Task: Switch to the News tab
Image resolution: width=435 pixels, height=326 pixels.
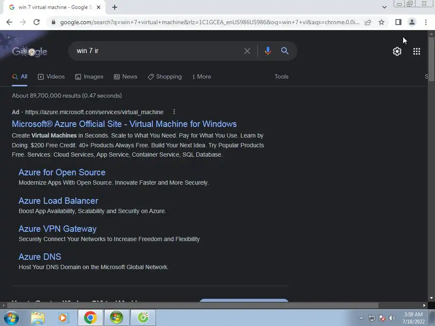Action: click(125, 77)
